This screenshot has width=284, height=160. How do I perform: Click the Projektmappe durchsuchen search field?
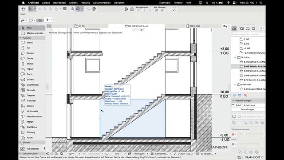tap(248, 34)
